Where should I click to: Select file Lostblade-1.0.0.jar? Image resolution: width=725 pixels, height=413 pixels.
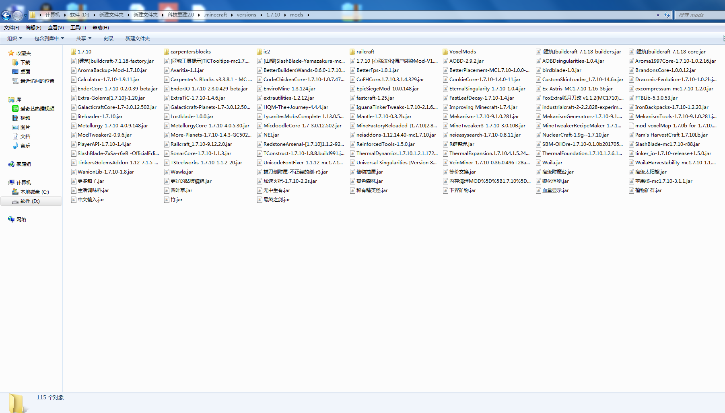[189, 117]
